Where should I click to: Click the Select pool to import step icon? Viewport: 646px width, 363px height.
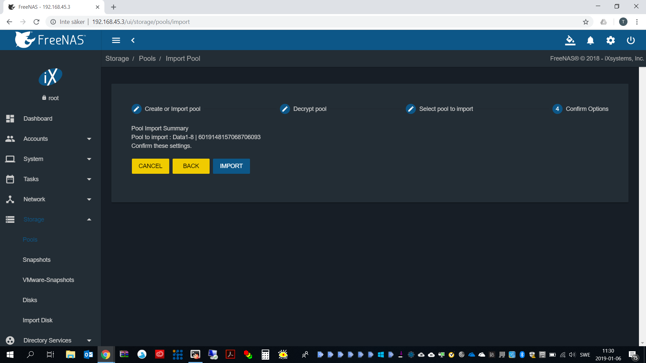click(x=410, y=109)
